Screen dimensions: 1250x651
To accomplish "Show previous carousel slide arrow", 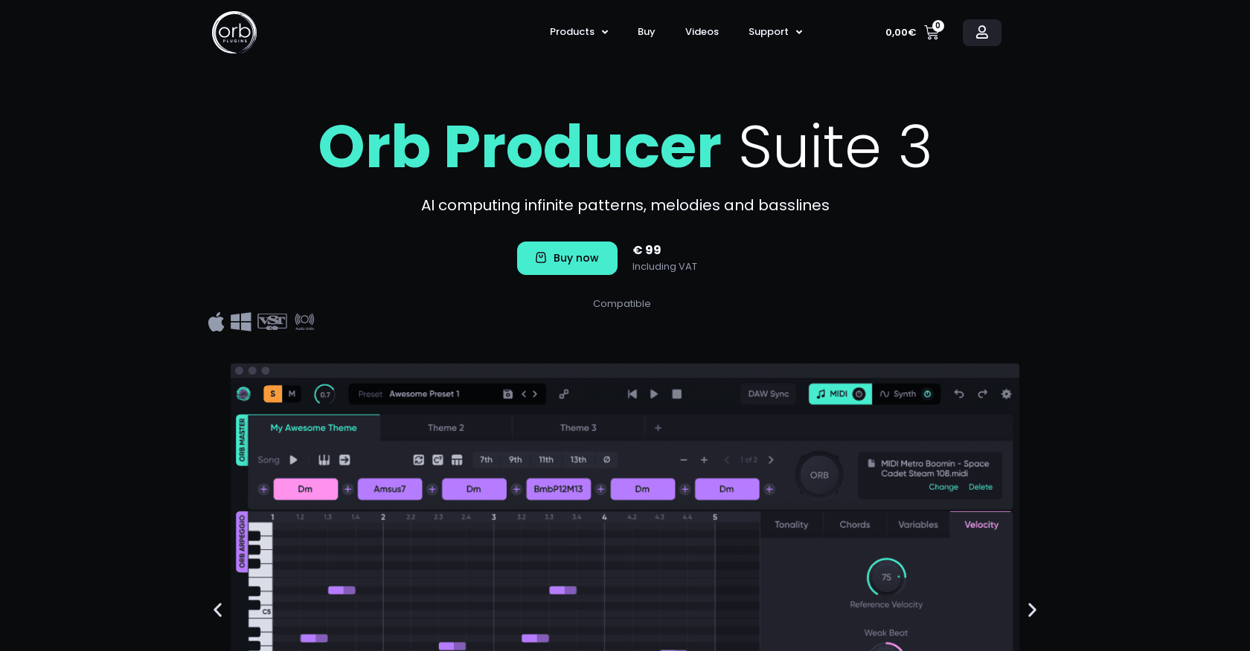I will (x=218, y=610).
